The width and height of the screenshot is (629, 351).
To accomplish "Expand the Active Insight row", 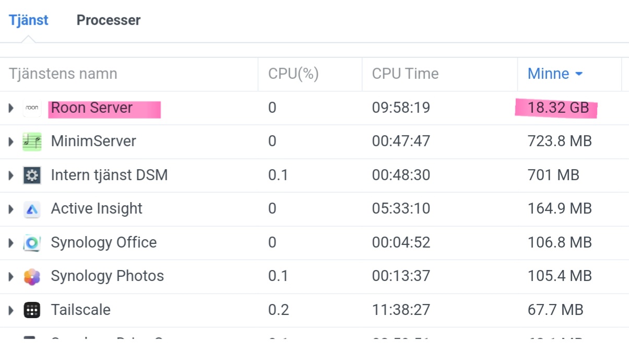I will (x=10, y=209).
